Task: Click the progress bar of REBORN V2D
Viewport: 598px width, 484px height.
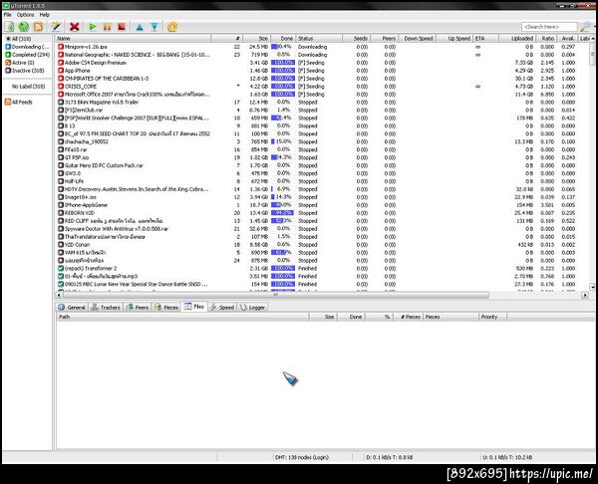Action: point(283,213)
